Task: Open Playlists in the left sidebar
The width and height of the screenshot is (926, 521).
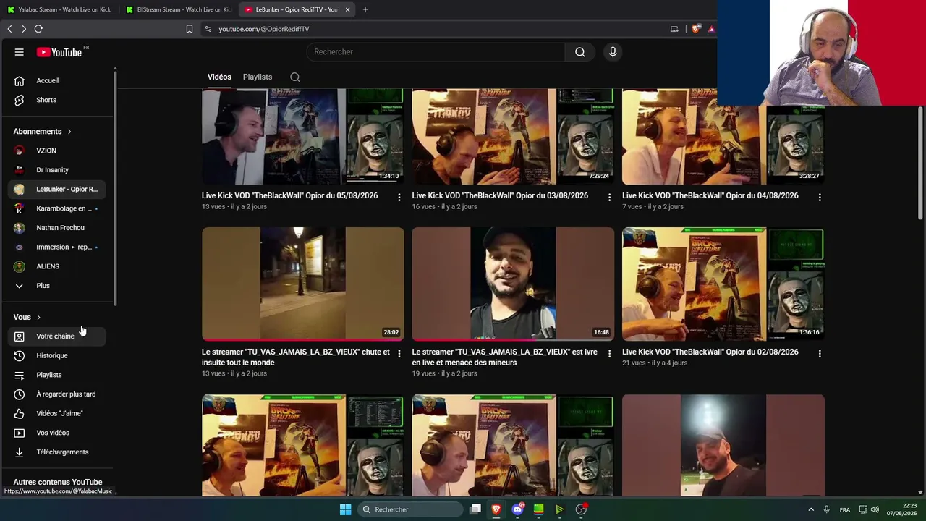Action: point(58,375)
